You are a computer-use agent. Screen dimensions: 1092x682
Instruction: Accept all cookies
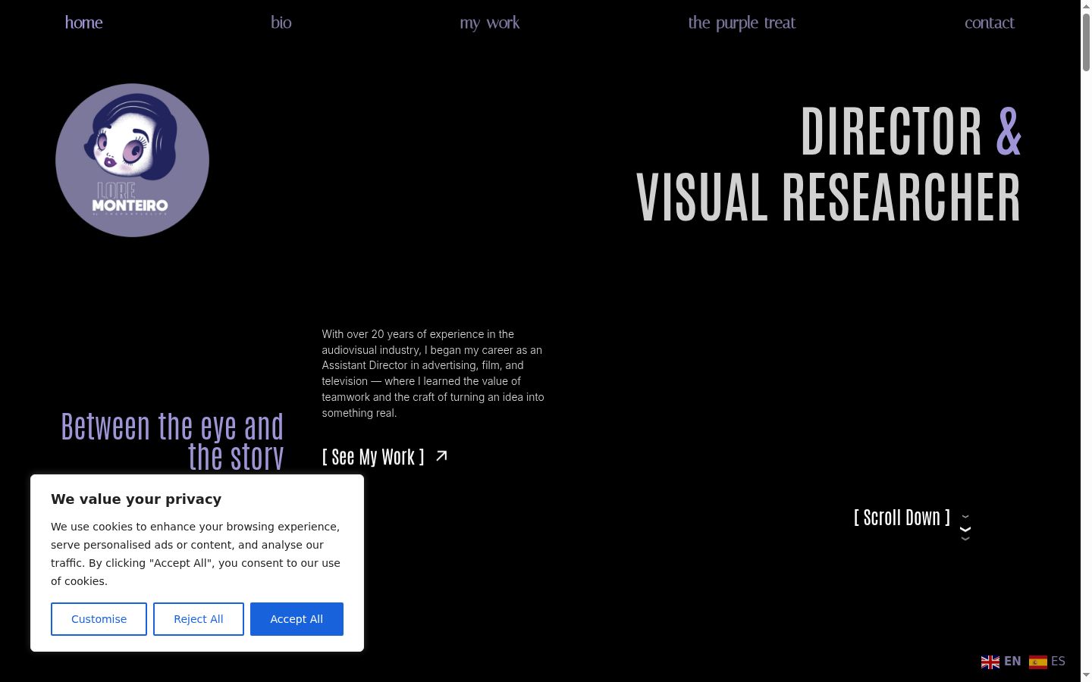click(297, 619)
